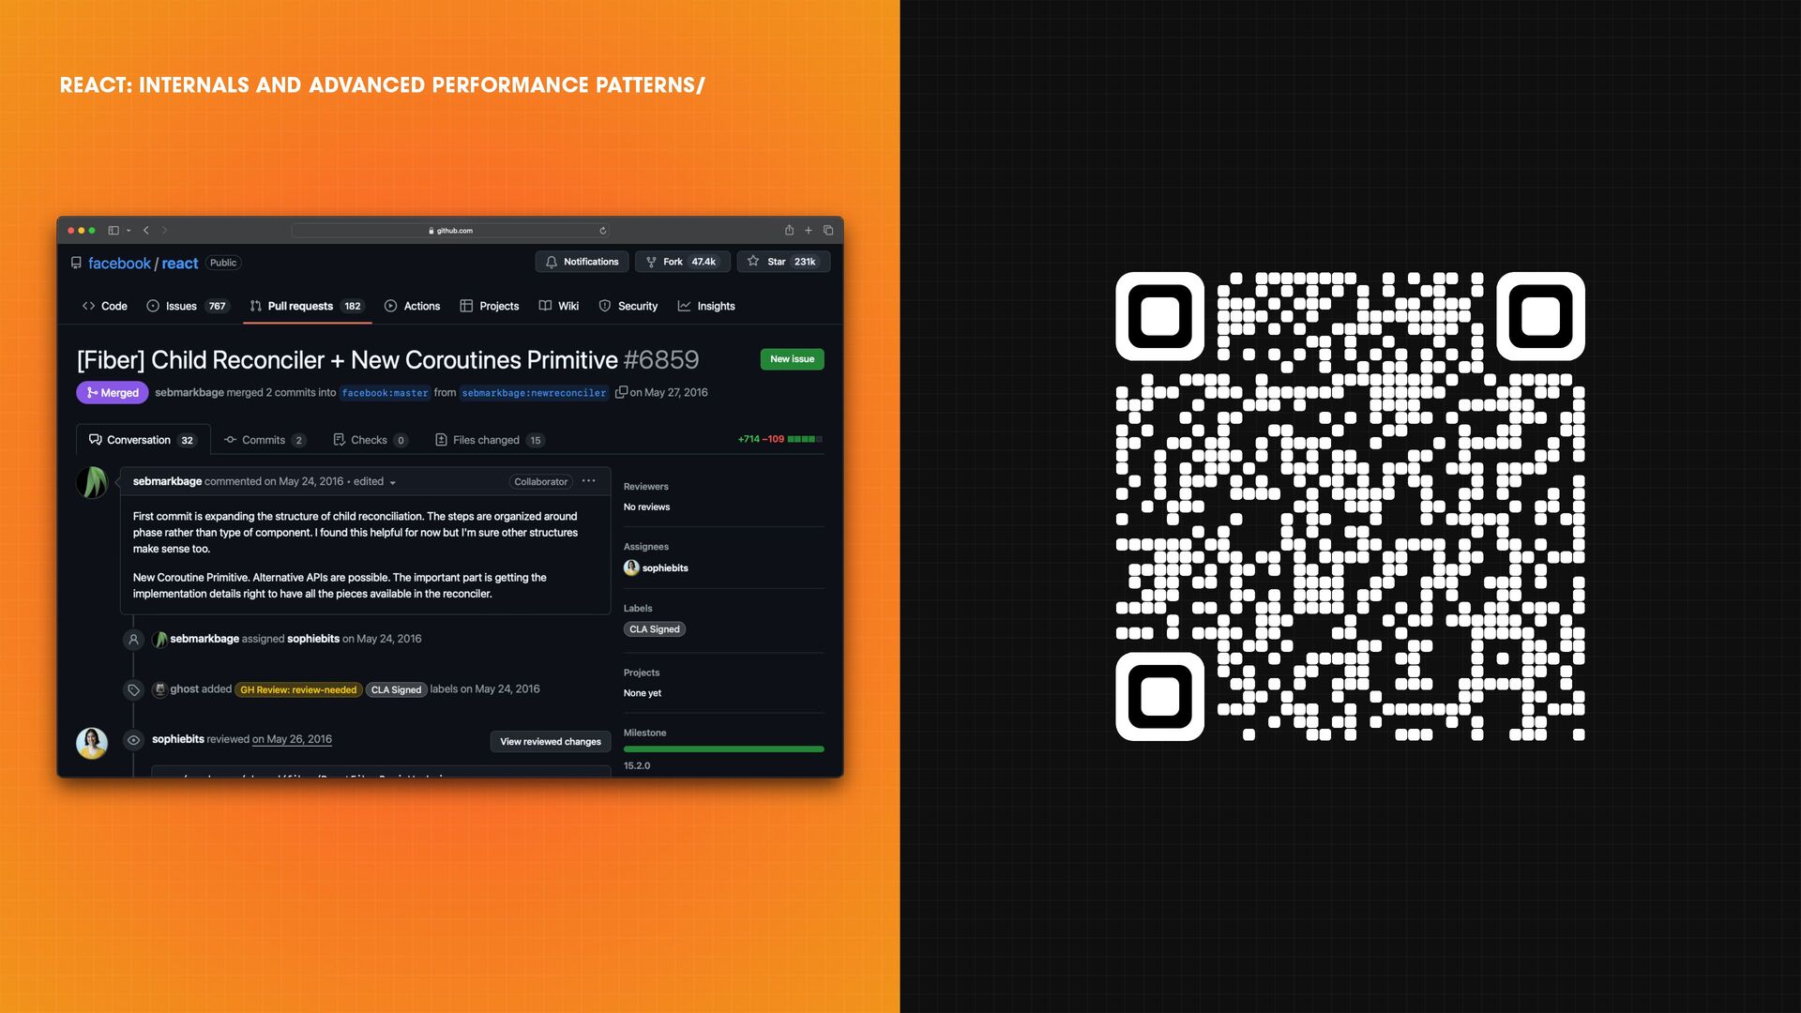The width and height of the screenshot is (1801, 1013).
Task: Reload the github.com page
Action: [602, 231]
